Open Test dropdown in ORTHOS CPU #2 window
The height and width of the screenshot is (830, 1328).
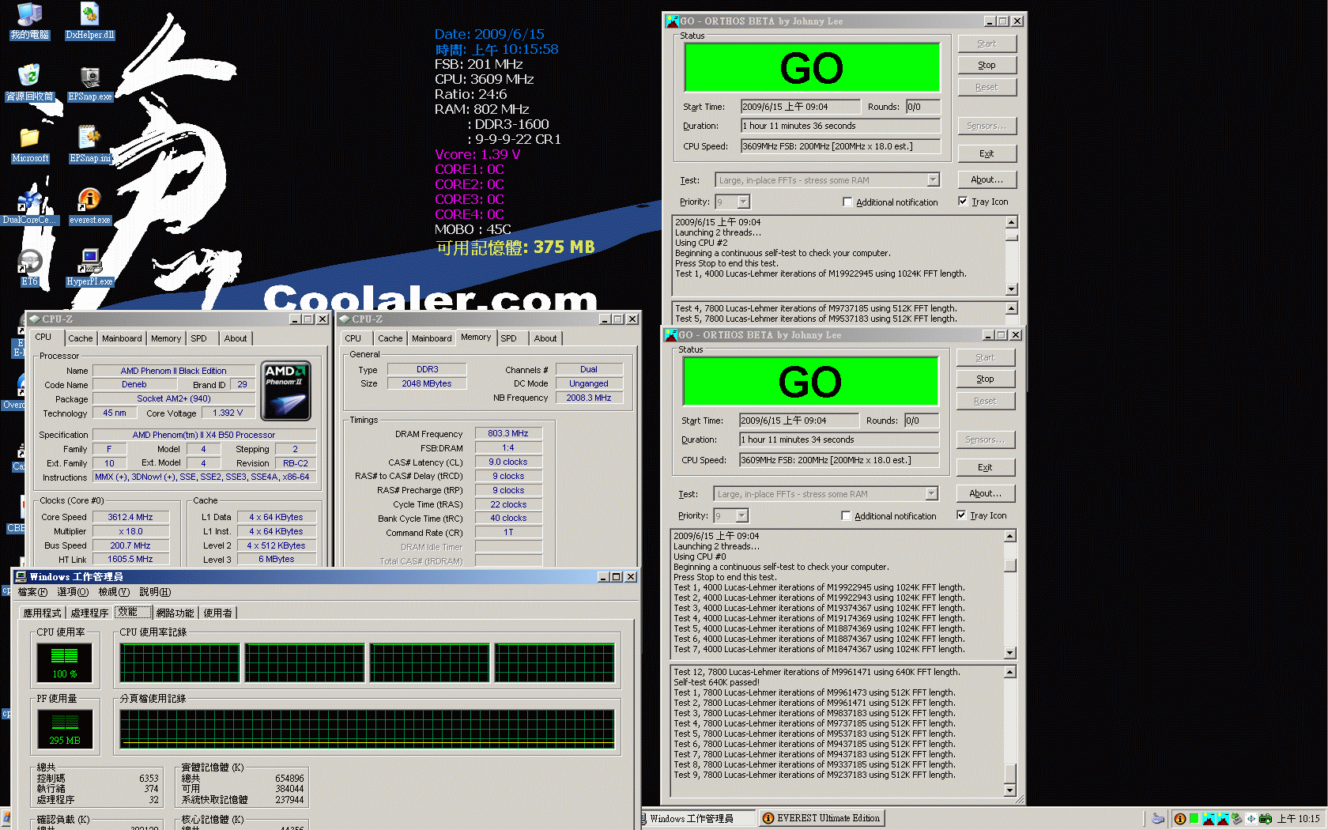(x=933, y=180)
